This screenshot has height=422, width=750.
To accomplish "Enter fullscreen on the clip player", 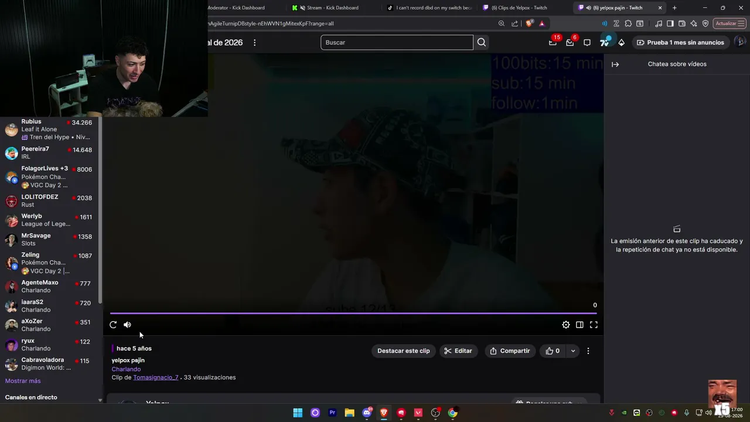I will pyautogui.click(x=594, y=325).
